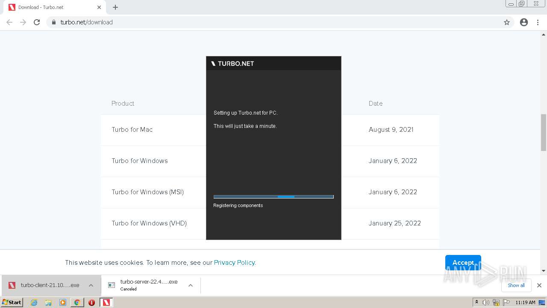The image size is (547, 308).
Task: Expand turbo-client download options chevron
Action: (91, 285)
